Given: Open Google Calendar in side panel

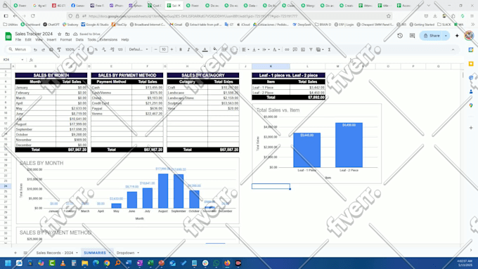Looking at the screenshot, I should pos(471,50).
